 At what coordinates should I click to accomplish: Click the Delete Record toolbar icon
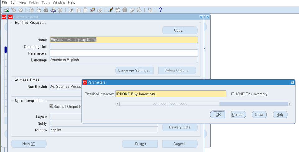(99, 10)
